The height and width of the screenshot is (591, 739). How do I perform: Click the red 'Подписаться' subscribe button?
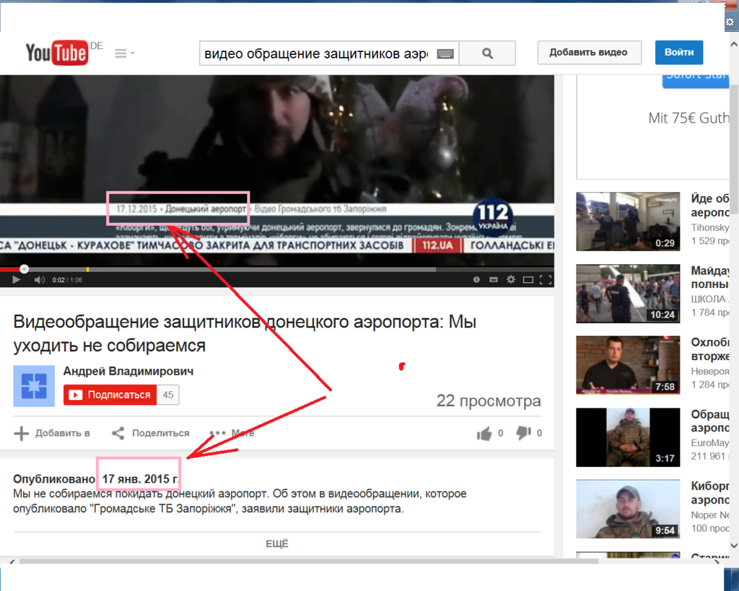[110, 395]
